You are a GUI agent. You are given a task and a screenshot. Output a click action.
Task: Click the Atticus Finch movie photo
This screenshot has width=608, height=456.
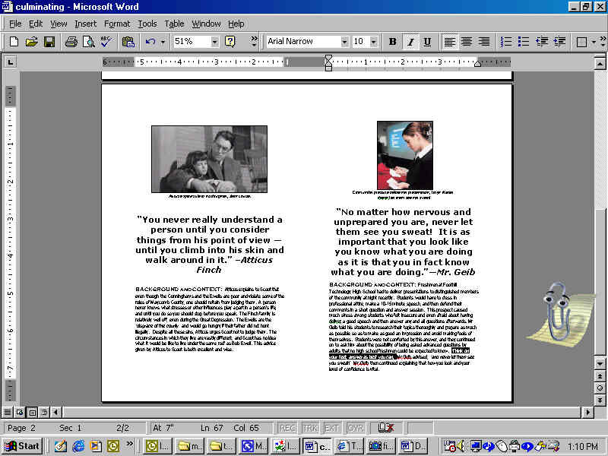[x=208, y=159]
